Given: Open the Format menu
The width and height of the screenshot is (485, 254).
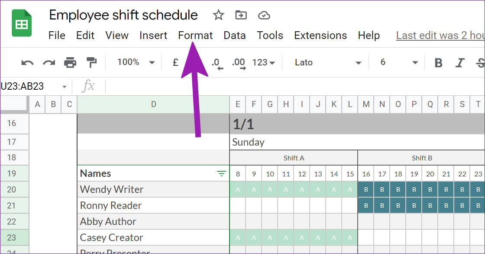Looking at the screenshot, I should click(195, 35).
